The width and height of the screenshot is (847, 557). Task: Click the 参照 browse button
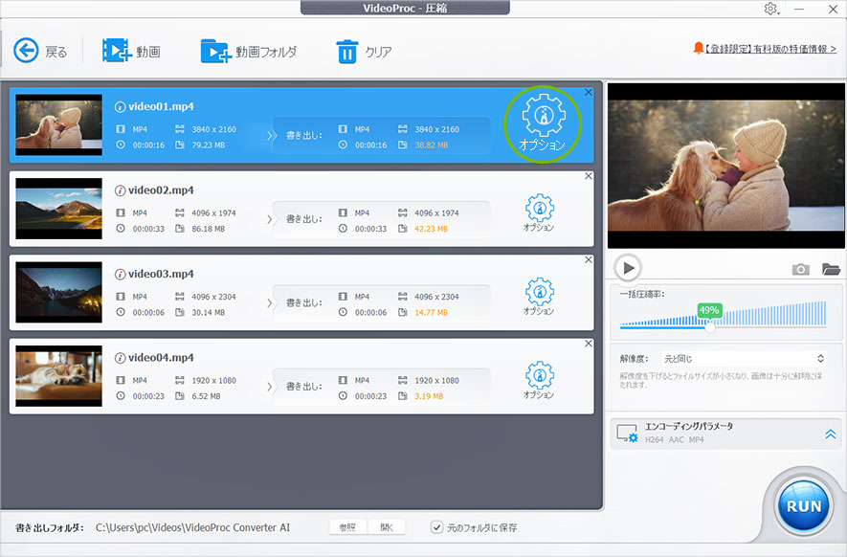click(x=346, y=526)
